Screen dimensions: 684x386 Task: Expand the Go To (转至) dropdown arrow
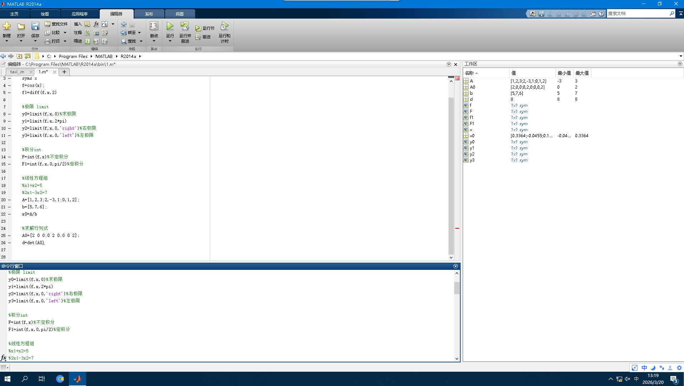pyautogui.click(x=139, y=33)
